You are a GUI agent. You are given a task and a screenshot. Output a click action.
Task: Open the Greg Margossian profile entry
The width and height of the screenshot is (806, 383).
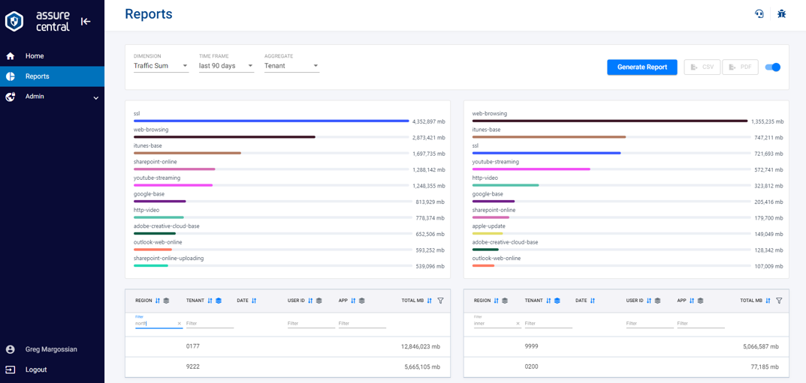(52, 349)
